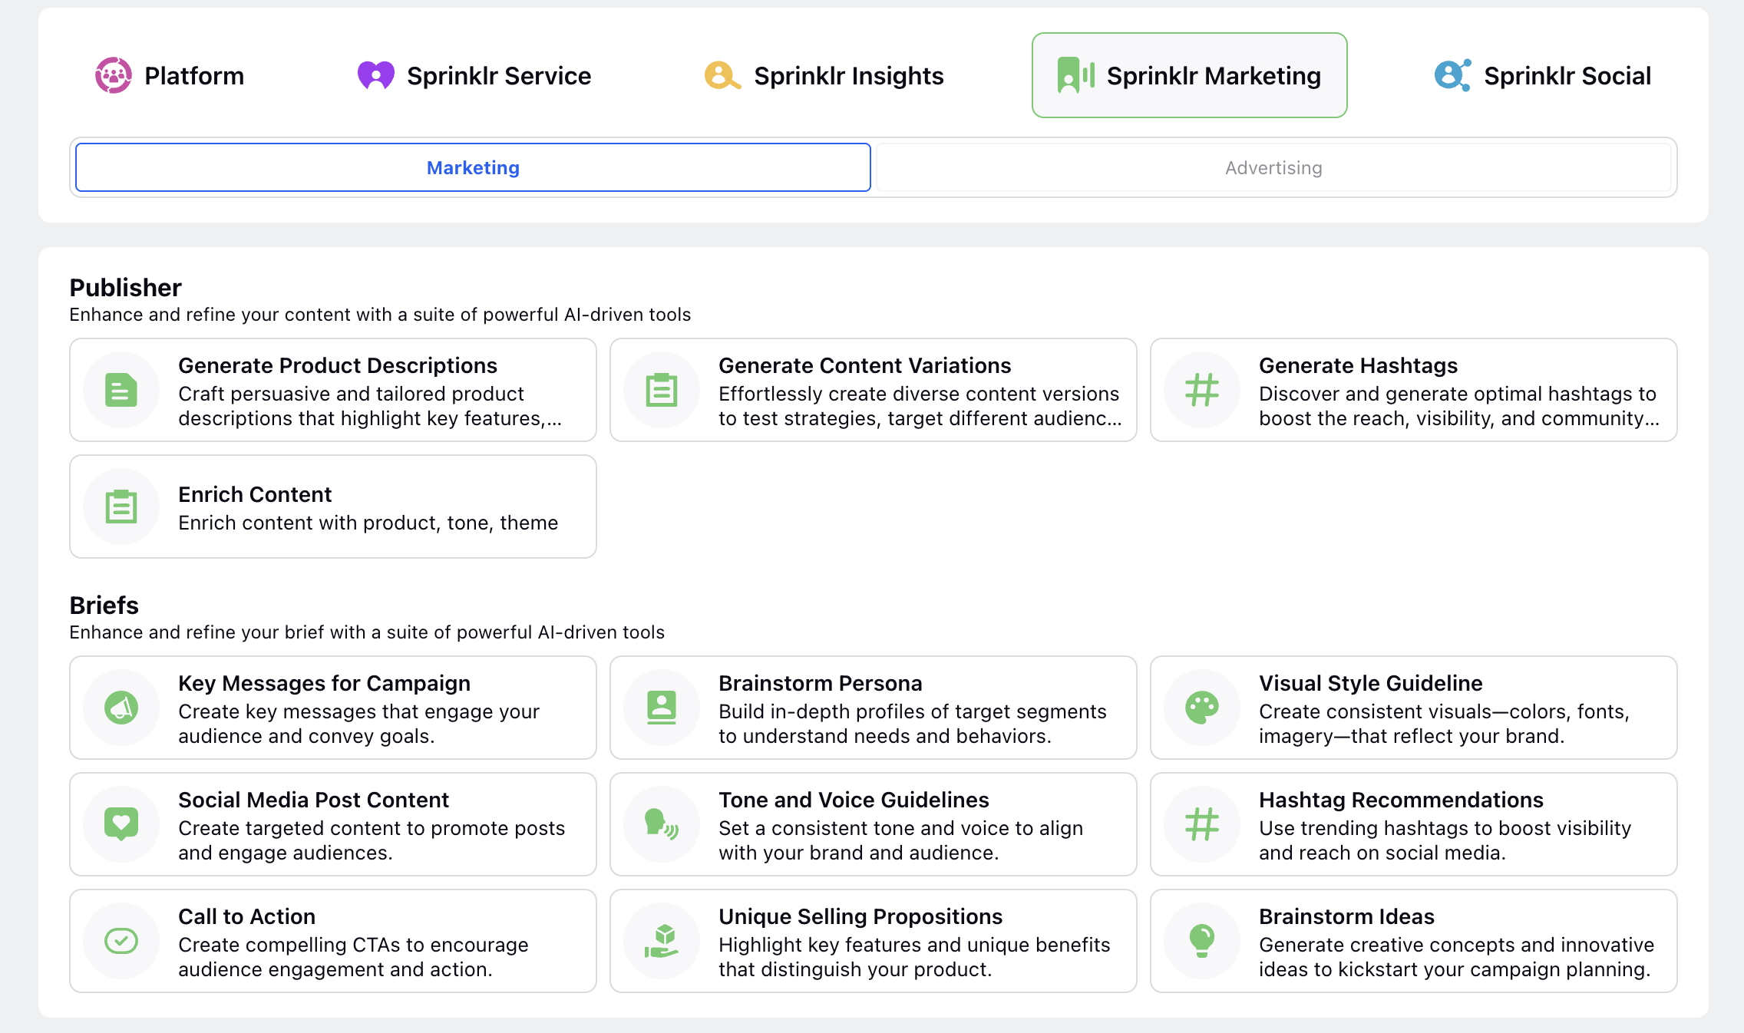
Task: Open the Brainstorm Persona card title
Action: tap(820, 683)
